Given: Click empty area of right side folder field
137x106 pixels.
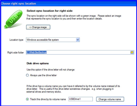Looking at the screenshot, I should [x=87, y=52].
